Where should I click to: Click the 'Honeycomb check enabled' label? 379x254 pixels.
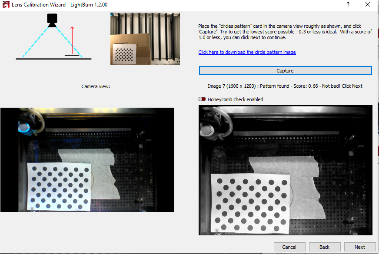point(235,99)
